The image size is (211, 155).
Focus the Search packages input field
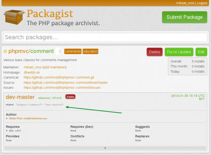[105, 37]
